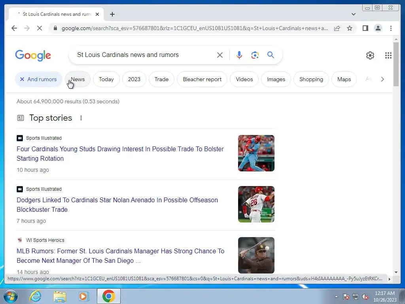Open Windows Explorer from the taskbar
This screenshot has height=304, width=405.
point(60,296)
